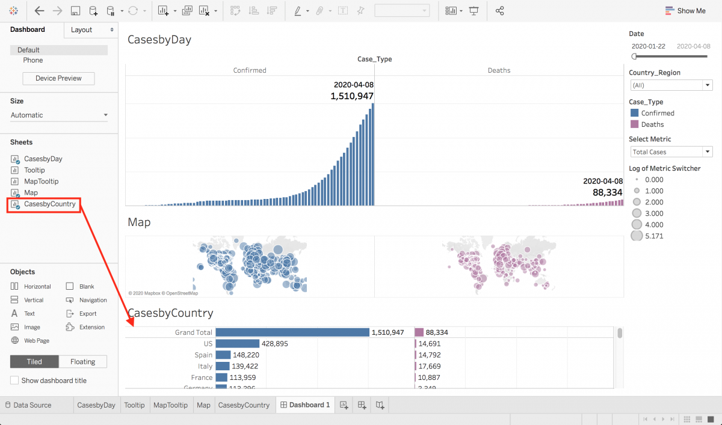Open the Map worksheet tab at the bottom
Screen dimensions: 722x425
pyautogui.click(x=203, y=405)
